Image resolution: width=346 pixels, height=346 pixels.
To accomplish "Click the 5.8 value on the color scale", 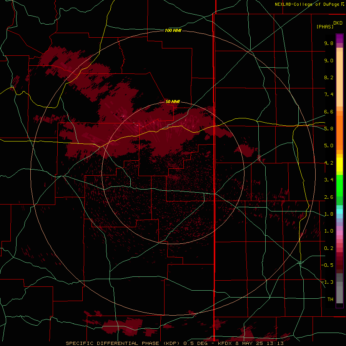I will 329,129.
